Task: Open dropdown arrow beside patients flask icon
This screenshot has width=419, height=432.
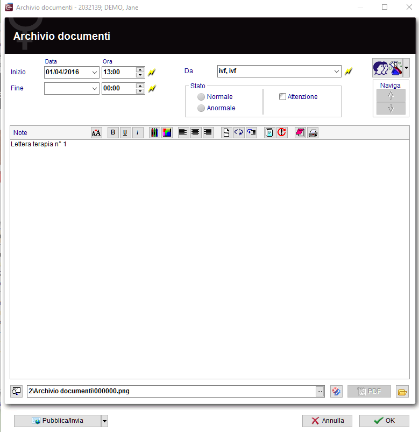Action: point(406,68)
